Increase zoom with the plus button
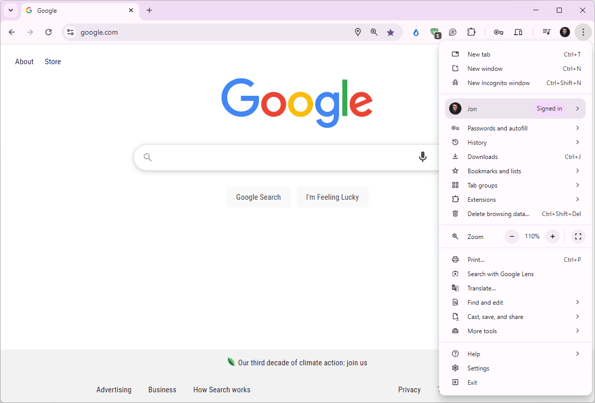This screenshot has width=595, height=403. [553, 236]
